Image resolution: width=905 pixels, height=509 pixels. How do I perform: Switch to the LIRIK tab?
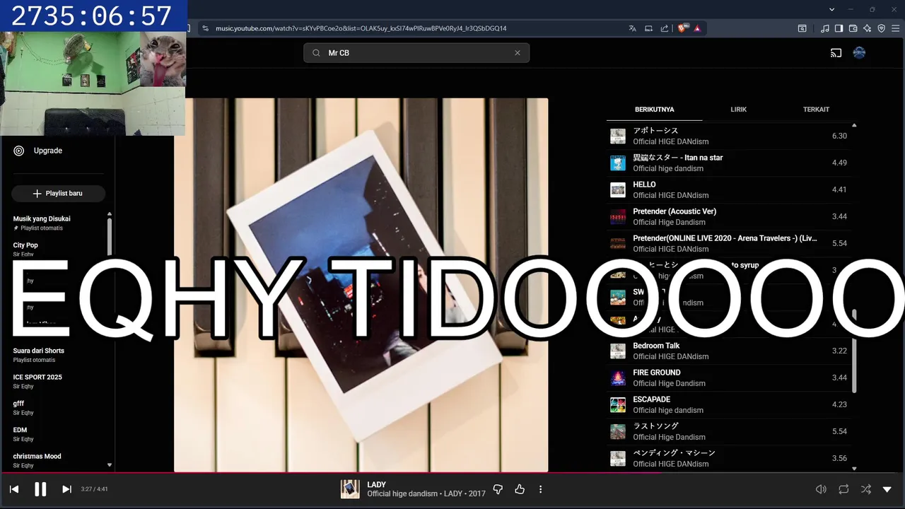coord(739,110)
